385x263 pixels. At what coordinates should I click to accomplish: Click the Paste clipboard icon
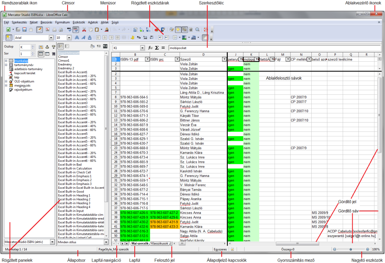(97, 30)
